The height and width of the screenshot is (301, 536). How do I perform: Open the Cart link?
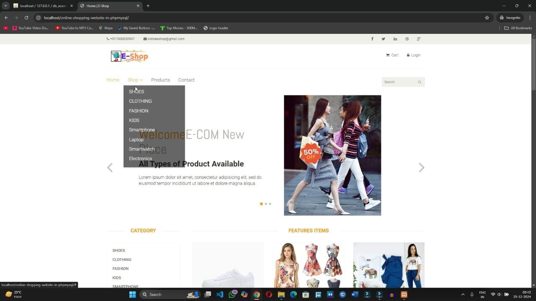pos(392,55)
